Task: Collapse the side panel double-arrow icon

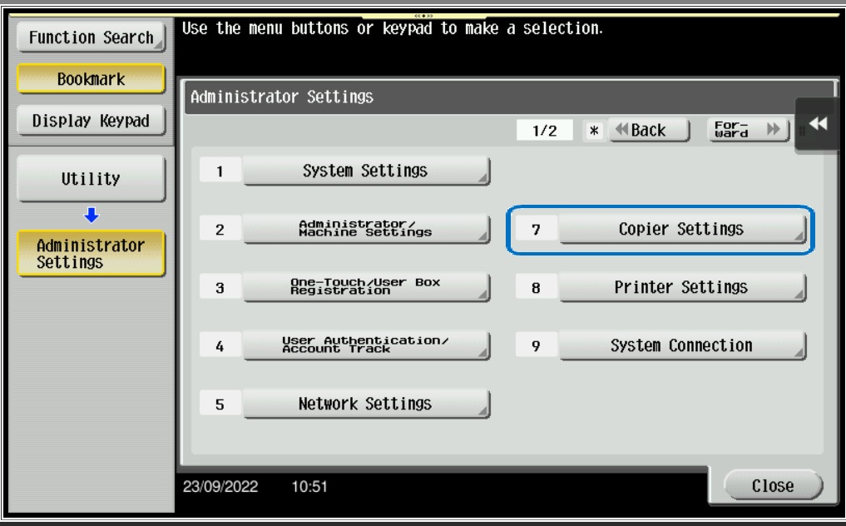Action: 819,124
